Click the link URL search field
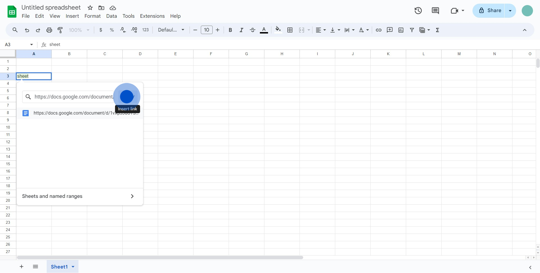Screen dimensions: 540x273 73,97
